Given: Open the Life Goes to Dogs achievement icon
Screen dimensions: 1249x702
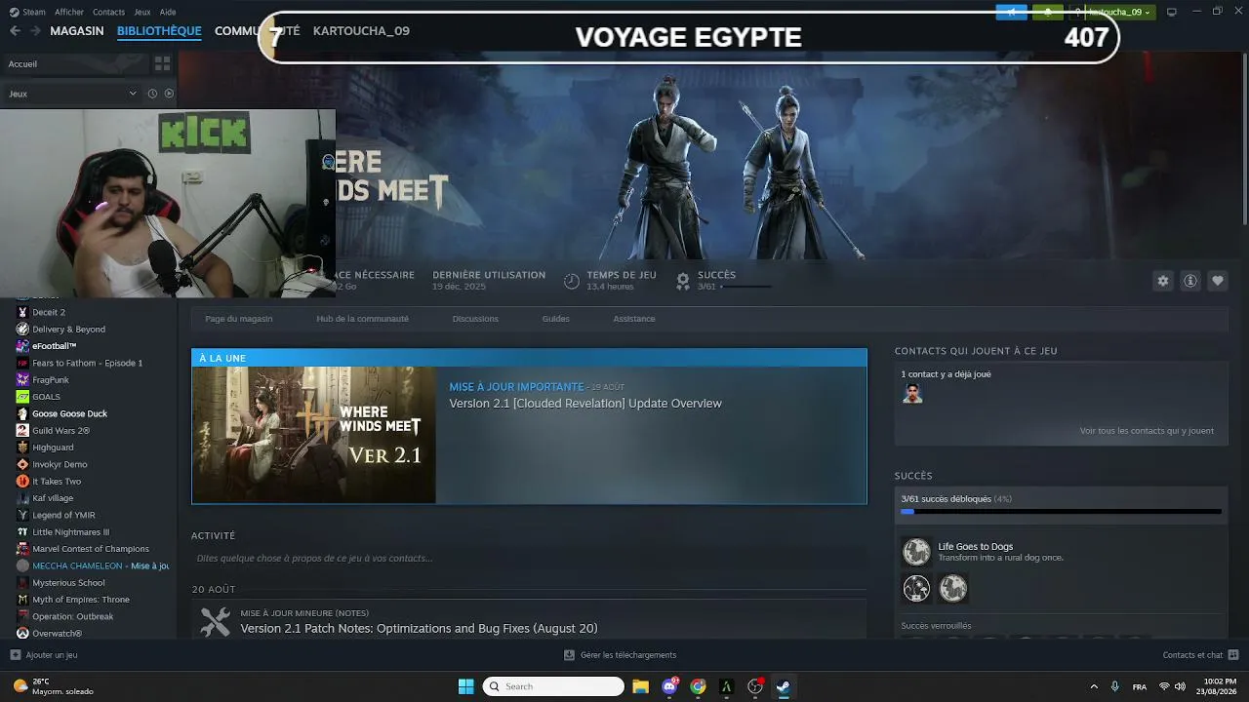Looking at the screenshot, I should [916, 552].
